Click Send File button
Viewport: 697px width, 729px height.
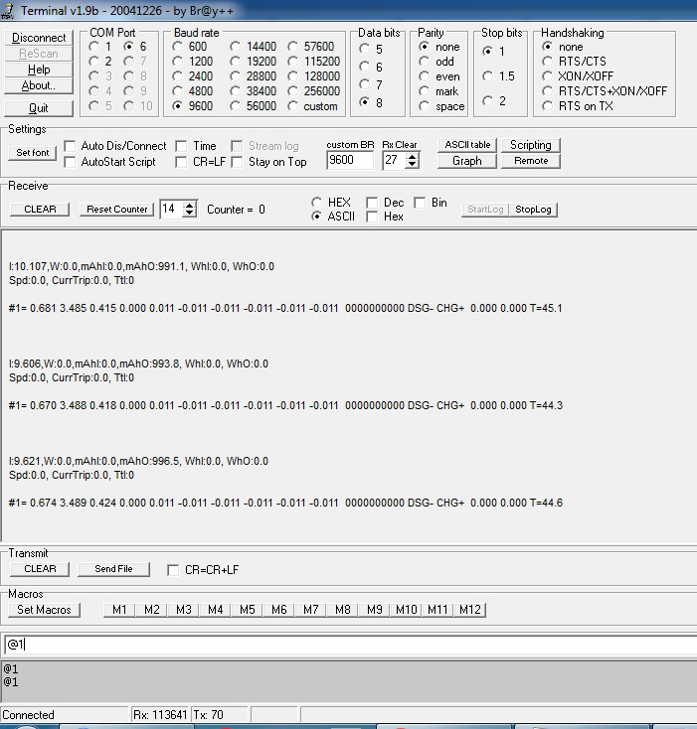pyautogui.click(x=113, y=569)
